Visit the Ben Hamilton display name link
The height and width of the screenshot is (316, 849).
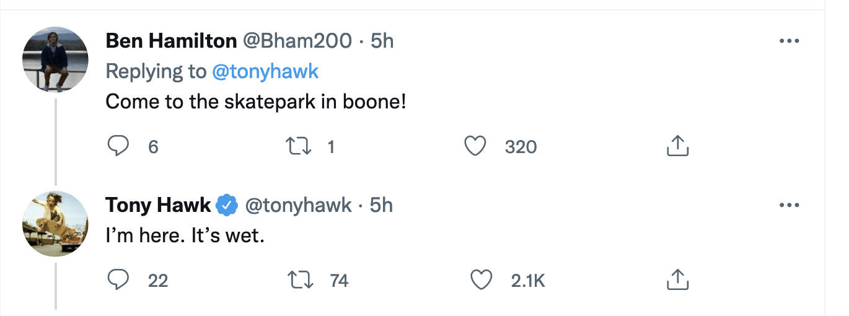point(171,41)
